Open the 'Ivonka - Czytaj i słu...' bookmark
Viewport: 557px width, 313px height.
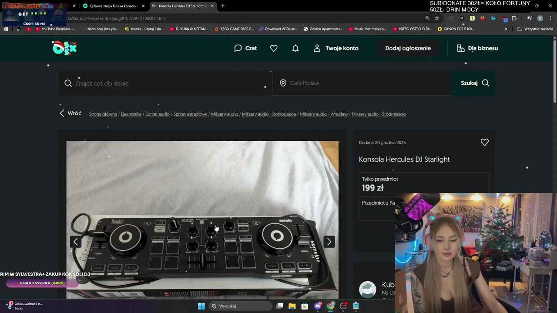(144, 29)
